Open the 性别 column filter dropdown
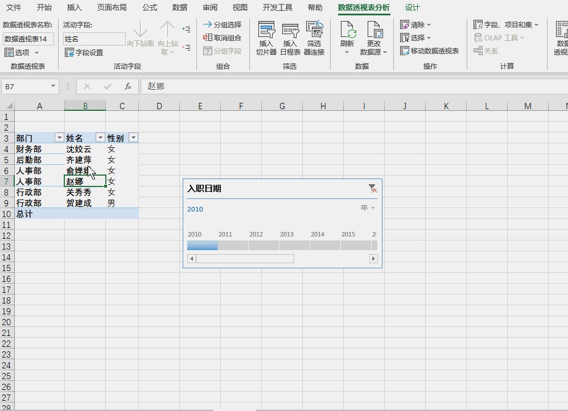Viewport: 568px width, 411px height. click(133, 138)
